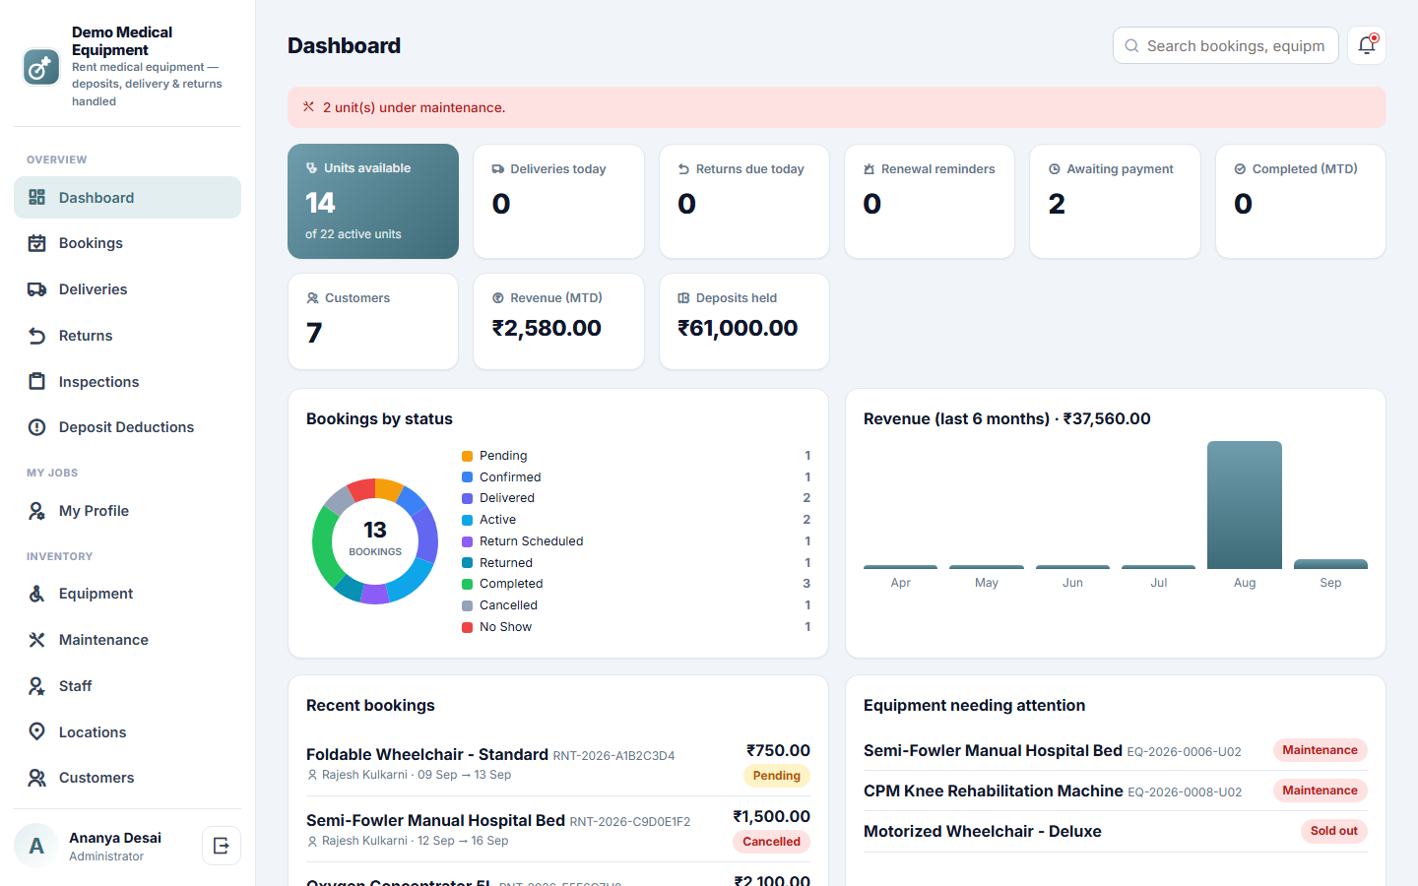
Task: Click the Ananya Desai avatar
Action: (x=36, y=846)
